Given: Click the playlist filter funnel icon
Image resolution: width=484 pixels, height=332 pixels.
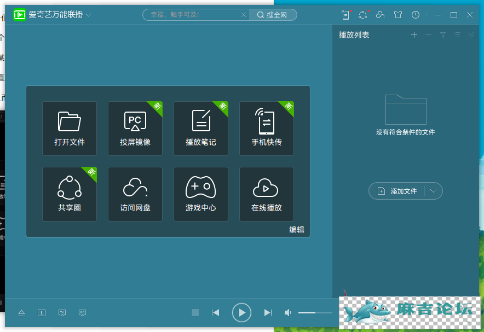Looking at the screenshot, I should tap(443, 35).
